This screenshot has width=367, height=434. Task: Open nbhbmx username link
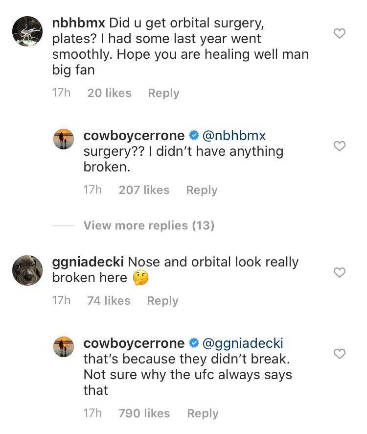[78, 23]
